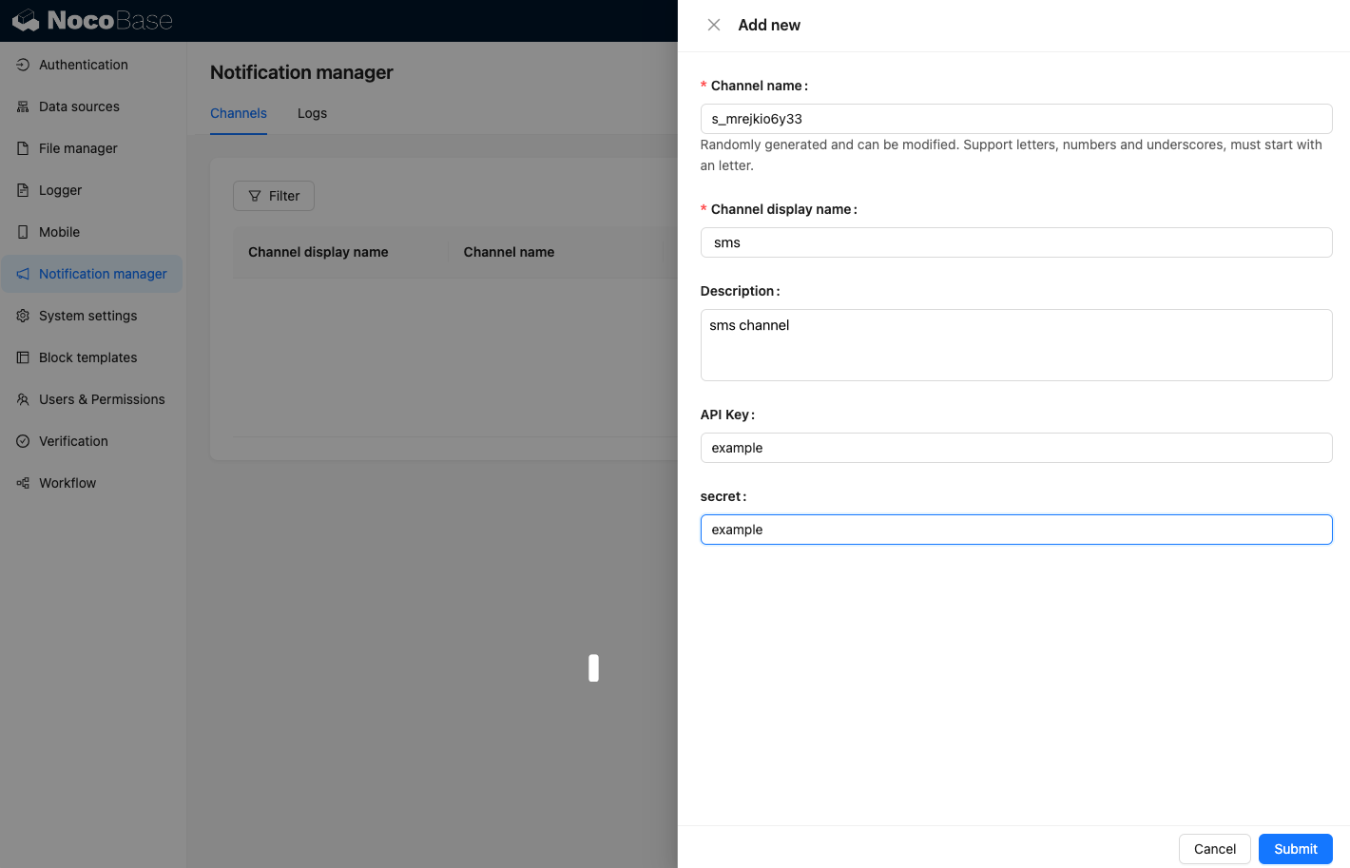The width and height of the screenshot is (1350, 868).
Task: Click the Verification checkmark icon
Action: pos(23,441)
